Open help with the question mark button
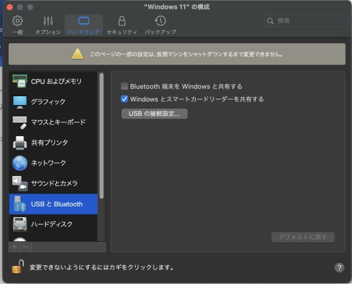The width and height of the screenshot is (352, 284). [339, 268]
